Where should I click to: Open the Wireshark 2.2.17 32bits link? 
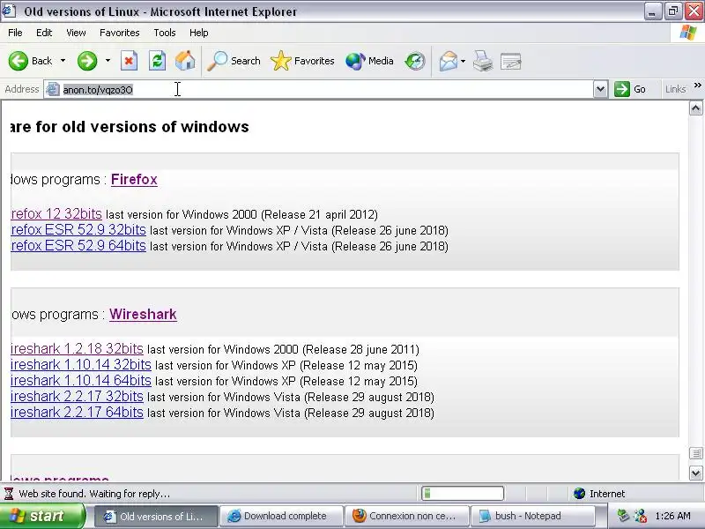(77, 396)
